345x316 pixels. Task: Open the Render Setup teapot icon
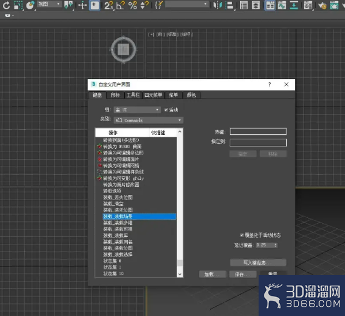(322, 5)
